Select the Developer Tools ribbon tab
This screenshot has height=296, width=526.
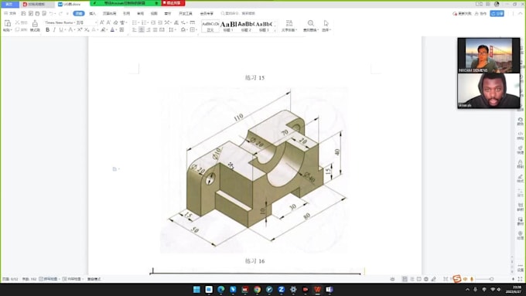click(x=186, y=13)
